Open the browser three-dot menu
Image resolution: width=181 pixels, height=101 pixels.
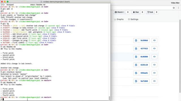[178, 8]
